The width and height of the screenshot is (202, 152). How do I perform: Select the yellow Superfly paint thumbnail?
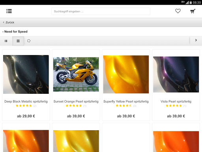[x=126, y=74]
